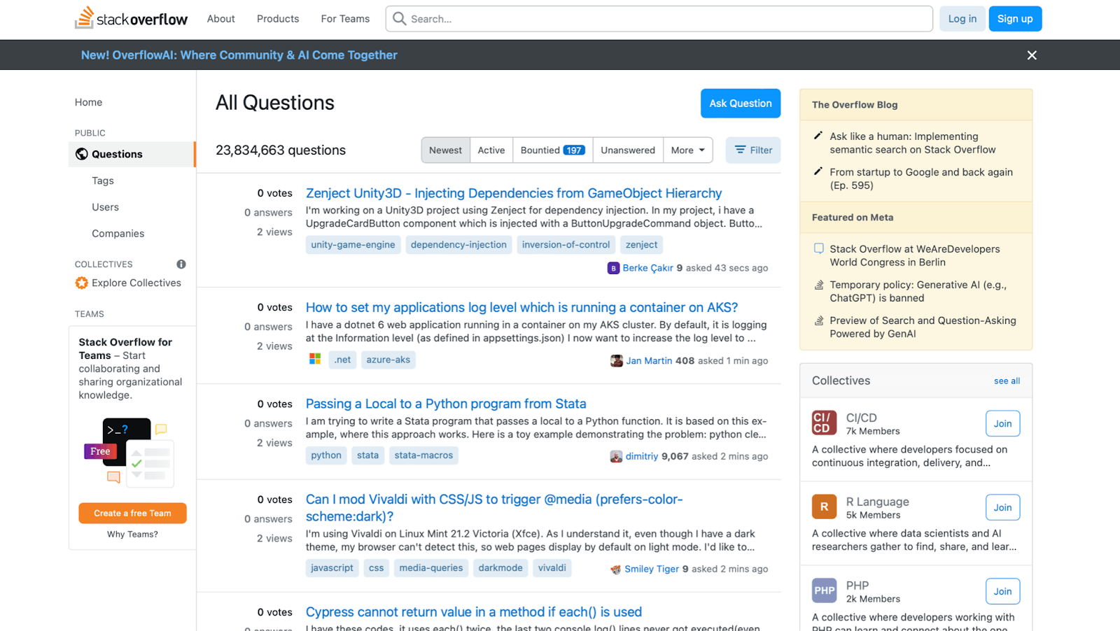Click the Stack Overflow logo
The height and width of the screenshot is (631, 1120).
coord(132,18)
